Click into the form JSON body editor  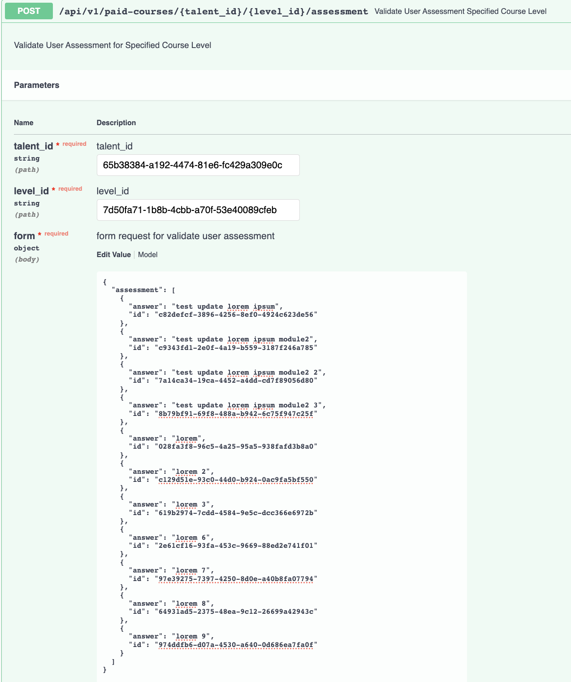coord(282,477)
